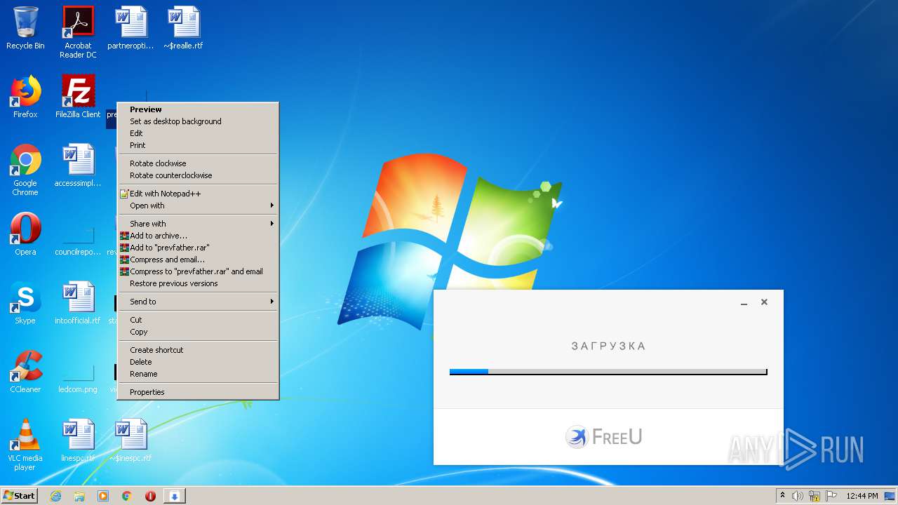Screen dimensions: 898x505
Task: Open Windows Explorer folder in taskbar
Action: point(79,496)
